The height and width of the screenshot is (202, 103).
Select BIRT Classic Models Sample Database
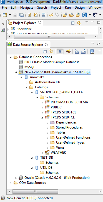pyautogui.click(x=52, y=62)
